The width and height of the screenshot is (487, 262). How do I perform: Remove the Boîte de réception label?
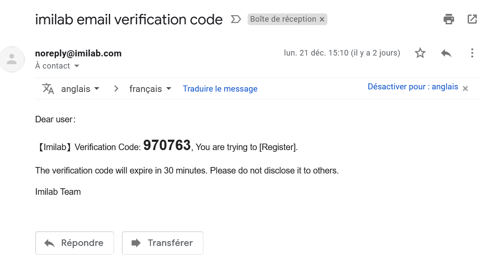(x=322, y=19)
